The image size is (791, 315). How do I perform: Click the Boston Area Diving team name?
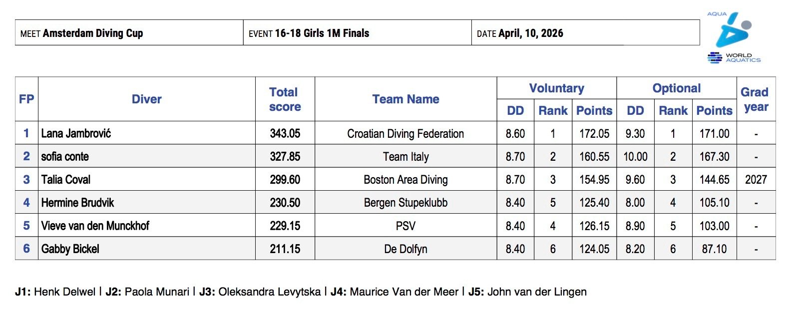[x=405, y=180]
